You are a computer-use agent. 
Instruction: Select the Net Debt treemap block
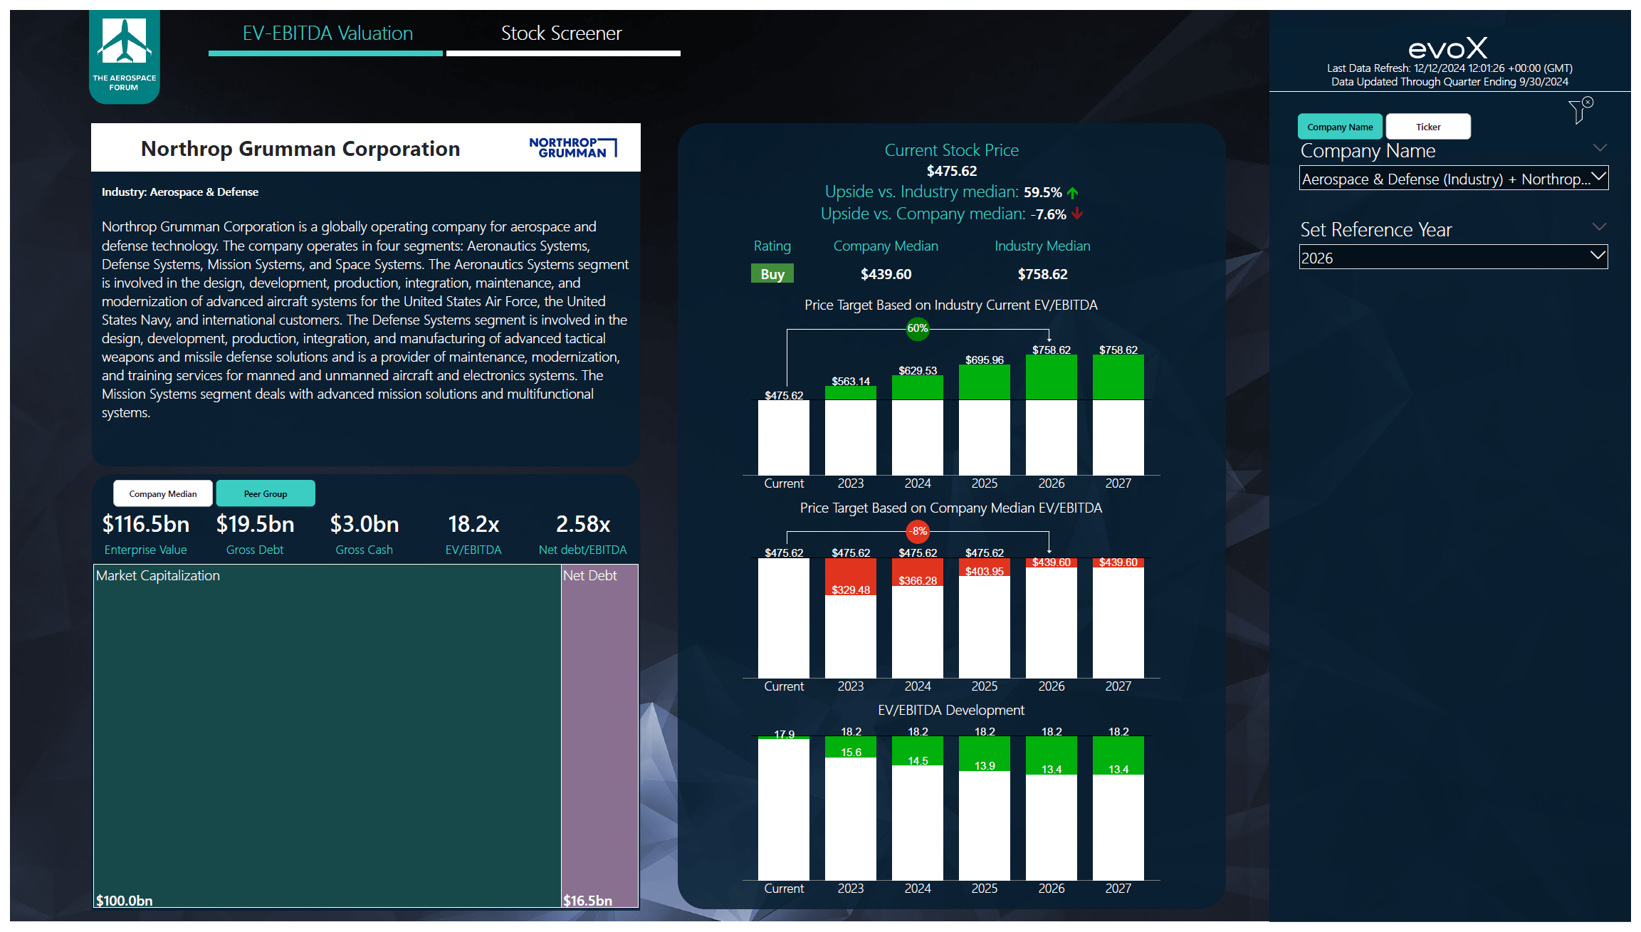(599, 736)
